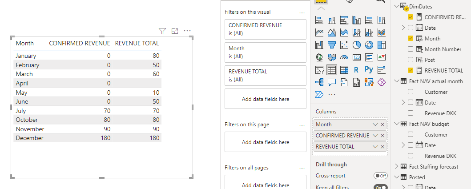Remove Month from the Columns well

[x=382, y=125]
